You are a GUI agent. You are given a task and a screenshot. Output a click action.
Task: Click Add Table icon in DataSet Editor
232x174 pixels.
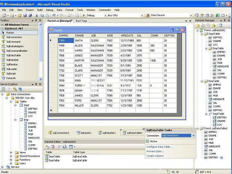point(47,147)
